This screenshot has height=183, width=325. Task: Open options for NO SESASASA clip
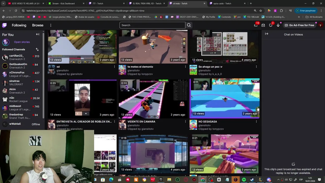tap(256, 121)
